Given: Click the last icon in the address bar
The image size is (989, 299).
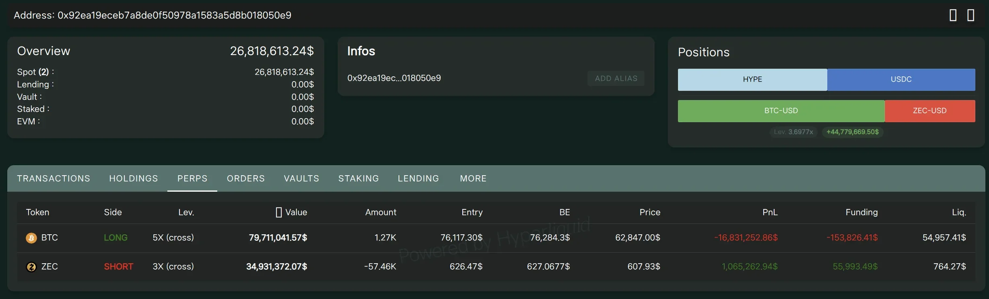Looking at the screenshot, I should pos(971,15).
